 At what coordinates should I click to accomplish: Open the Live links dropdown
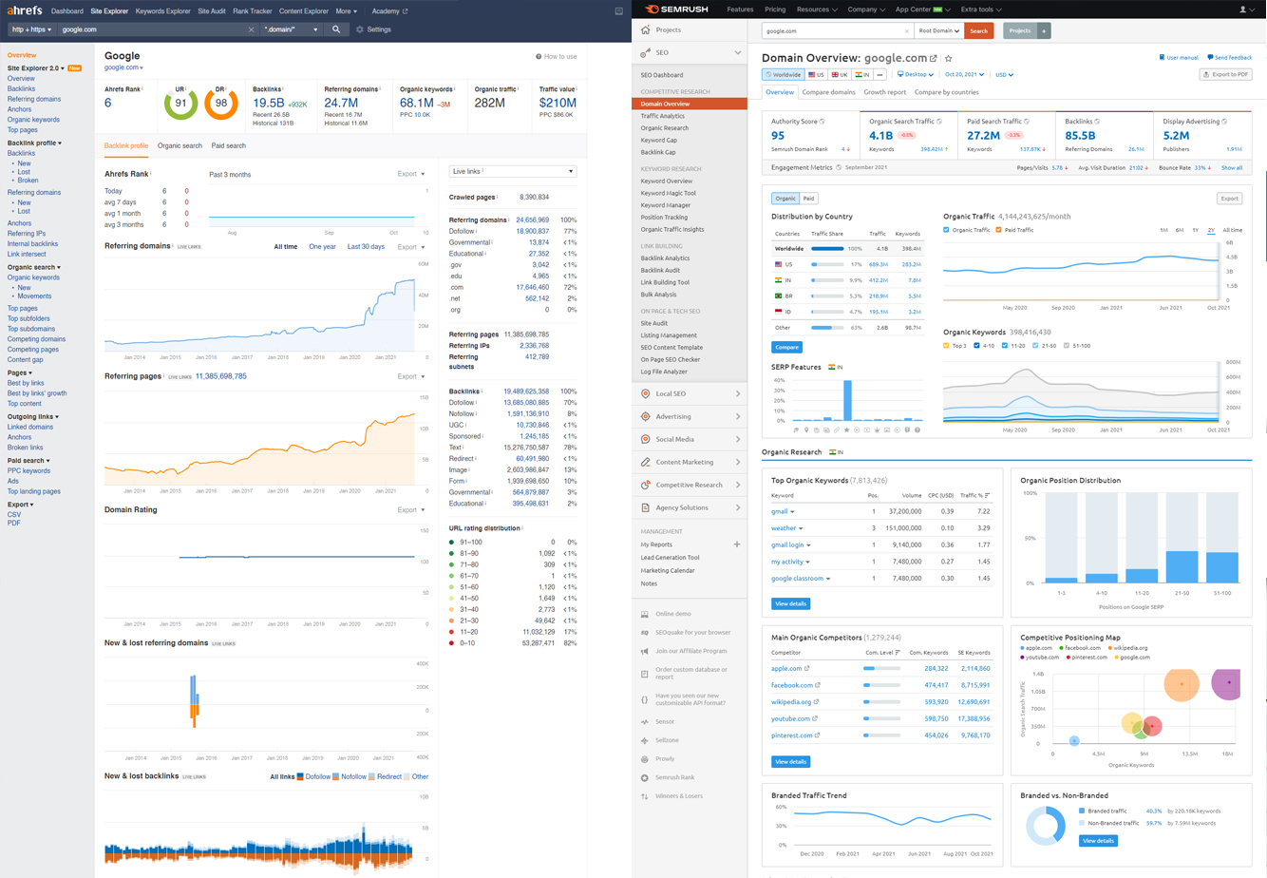point(512,172)
